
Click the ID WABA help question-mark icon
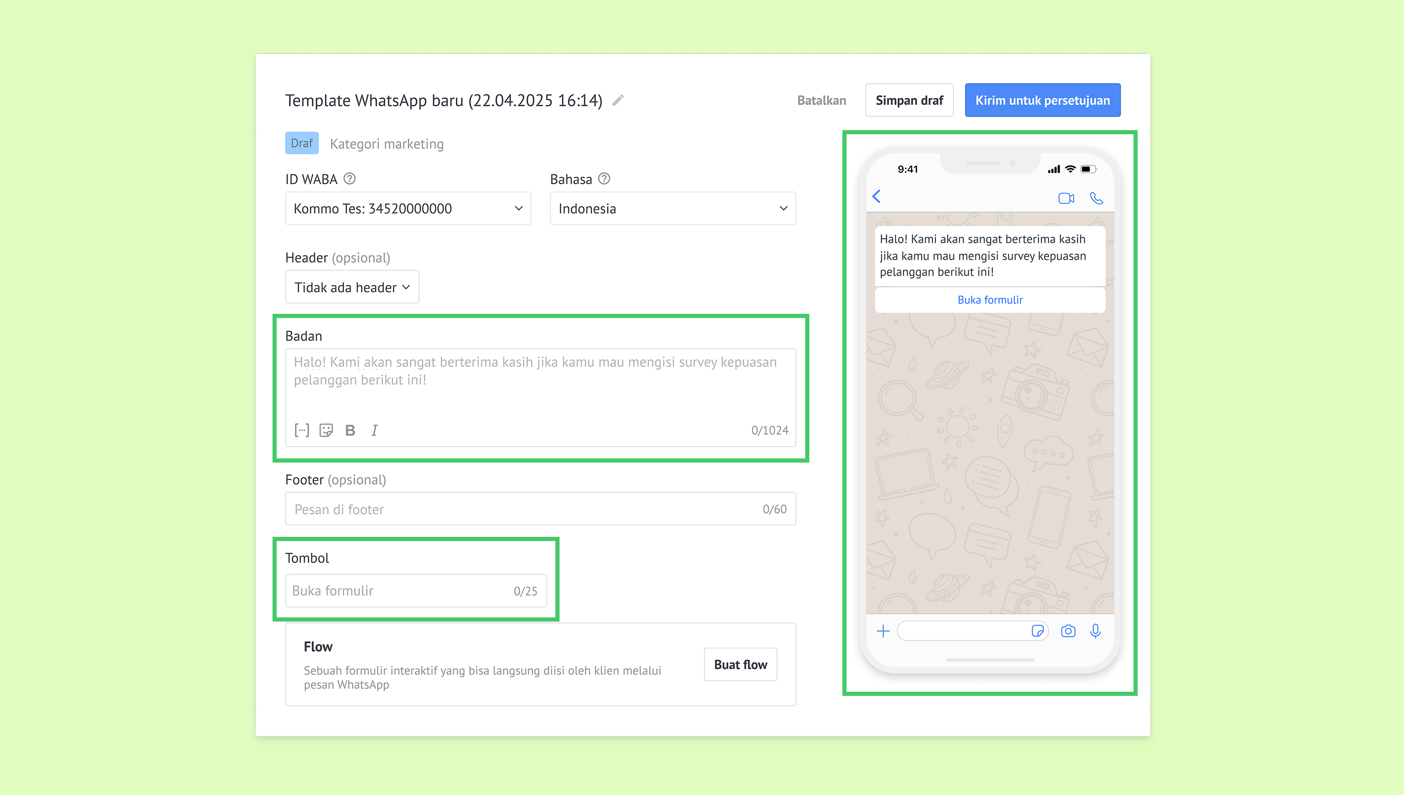(x=349, y=179)
